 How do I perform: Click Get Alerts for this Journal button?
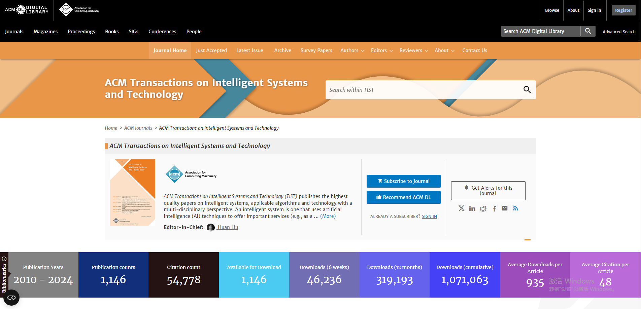pos(488,191)
